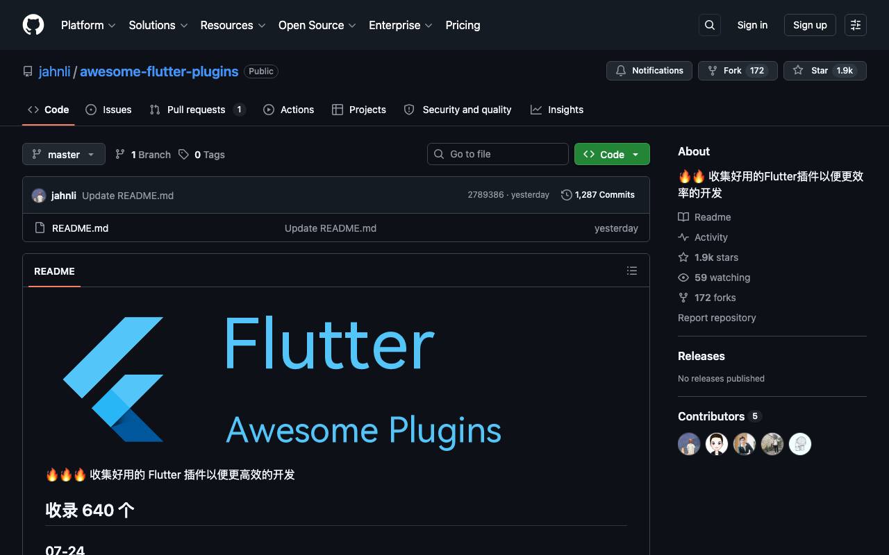Switch to the Issues tab
Image resolution: width=889 pixels, height=555 pixels.
pos(108,110)
